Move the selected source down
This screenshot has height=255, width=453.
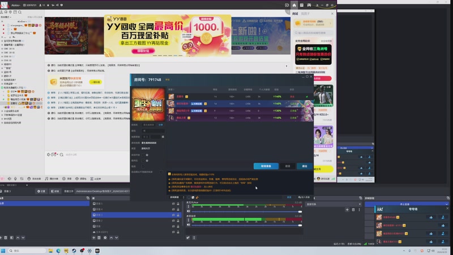[117, 237]
